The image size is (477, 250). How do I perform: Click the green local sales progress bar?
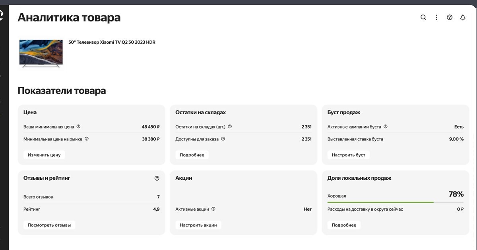380,202
